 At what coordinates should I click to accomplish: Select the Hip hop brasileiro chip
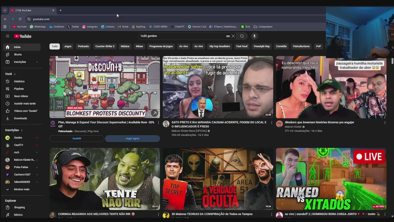pos(219,46)
